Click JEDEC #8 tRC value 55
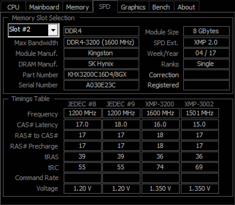 tap(83, 167)
